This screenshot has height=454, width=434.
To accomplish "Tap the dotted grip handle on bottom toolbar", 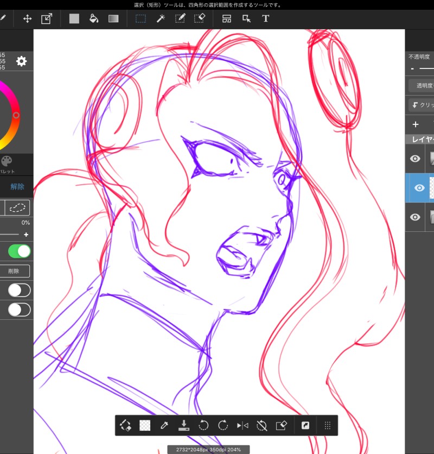I will click(328, 425).
